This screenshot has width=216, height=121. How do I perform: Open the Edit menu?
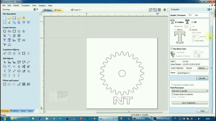pyautogui.click(x=9, y=5)
